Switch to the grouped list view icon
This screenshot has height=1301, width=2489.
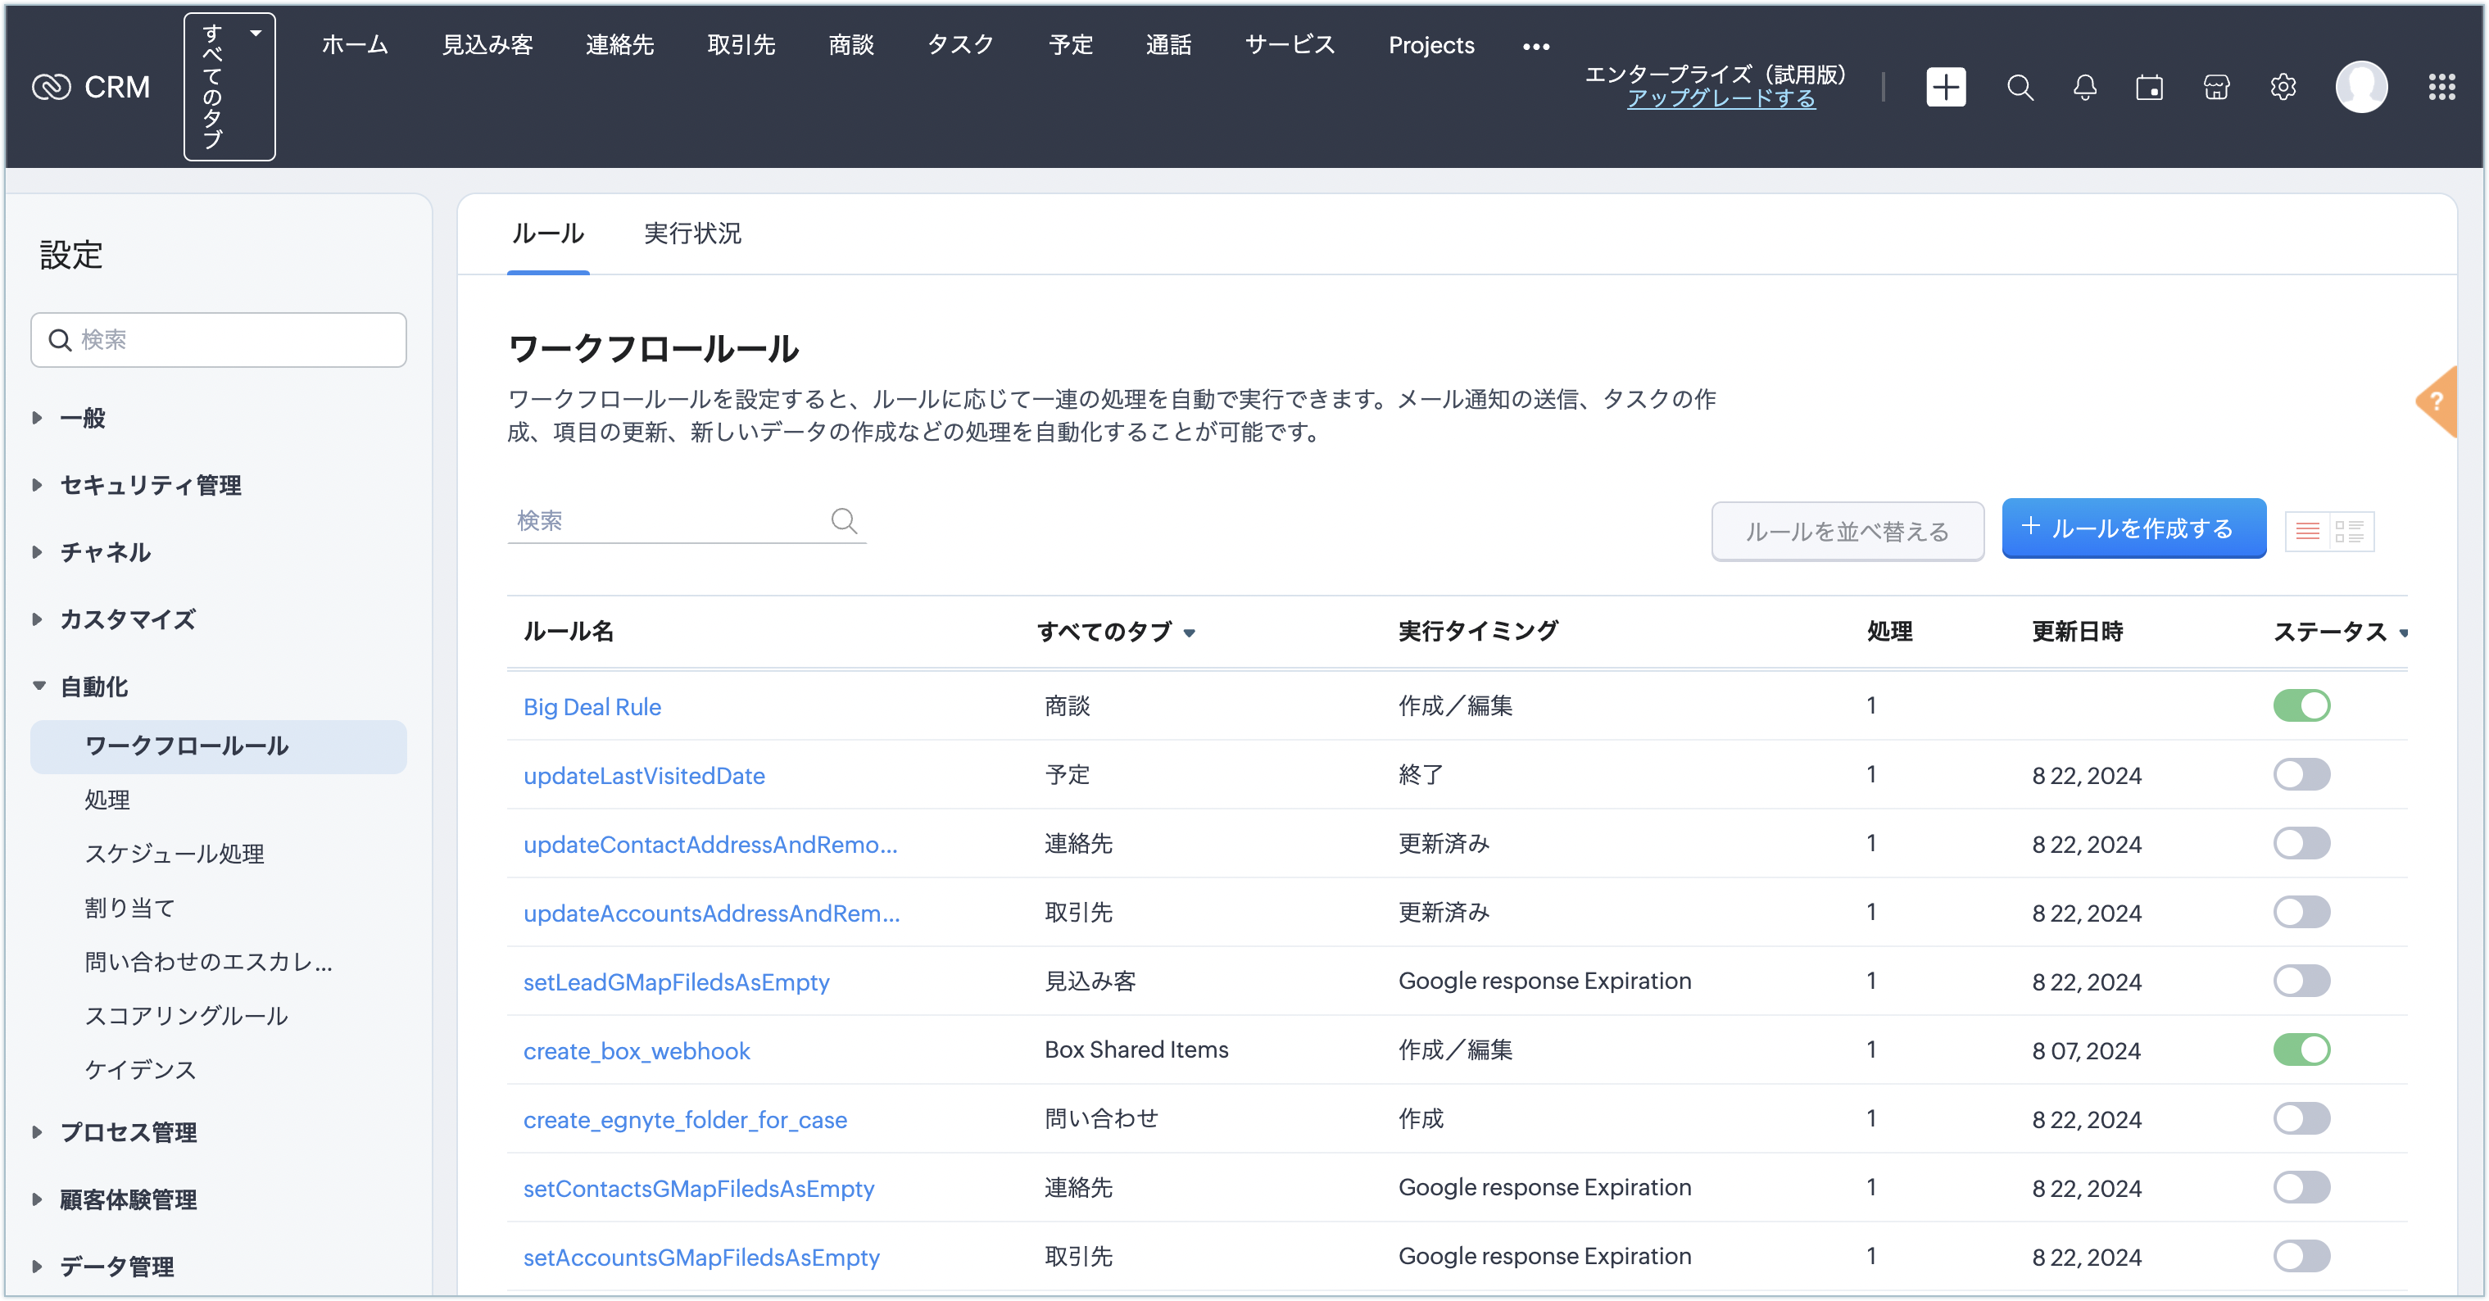[2350, 531]
